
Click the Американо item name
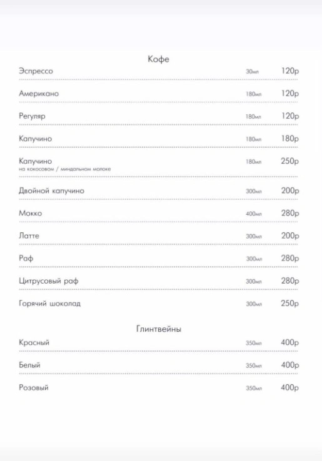pyautogui.click(x=39, y=94)
